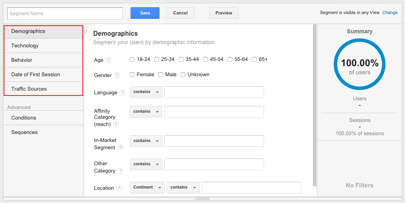
Task: Click the help icon next to Age
Action: pos(108,60)
